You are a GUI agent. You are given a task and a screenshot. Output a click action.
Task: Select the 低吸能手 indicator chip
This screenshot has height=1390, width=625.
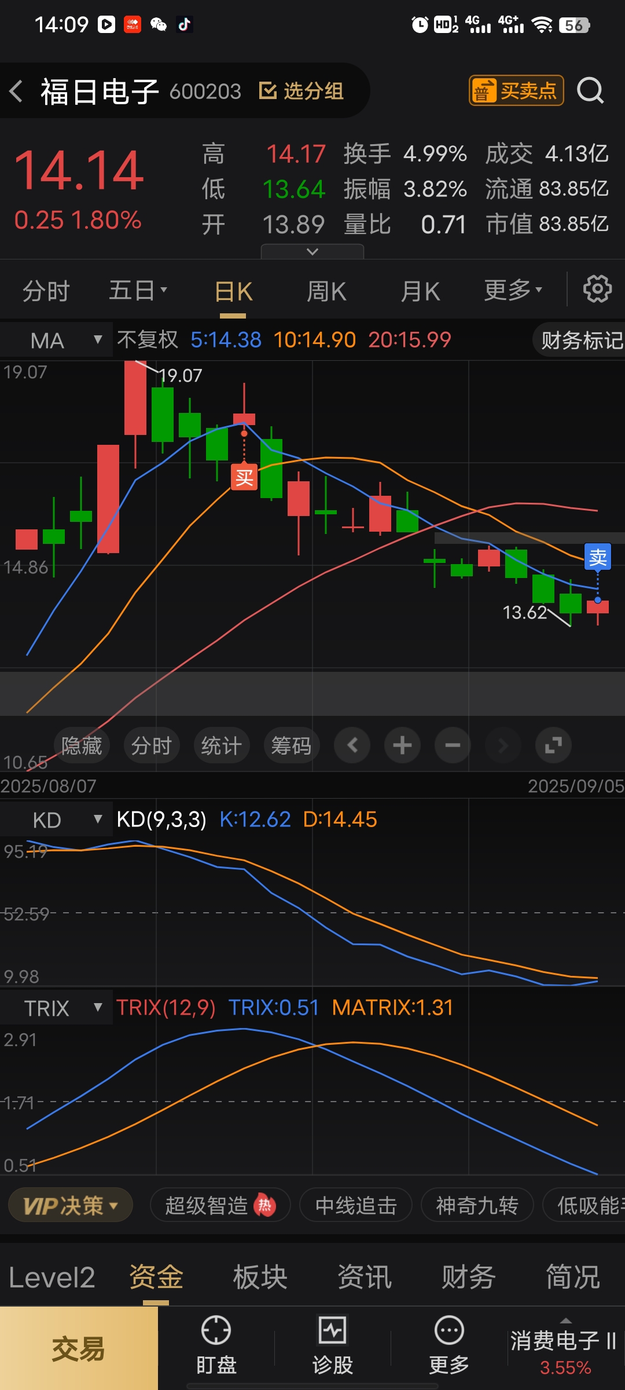click(x=584, y=1206)
